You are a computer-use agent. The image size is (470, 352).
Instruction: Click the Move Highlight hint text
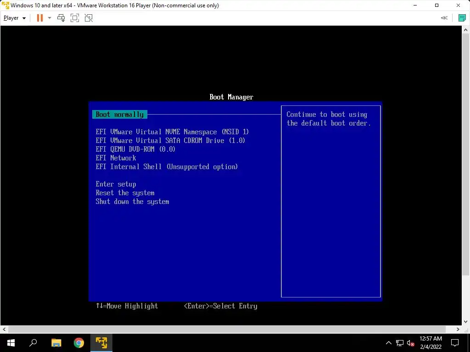[127, 306]
